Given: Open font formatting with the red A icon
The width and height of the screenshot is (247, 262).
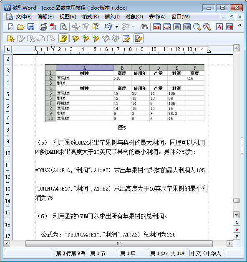Looking at the screenshot, I should [x=219, y=27].
